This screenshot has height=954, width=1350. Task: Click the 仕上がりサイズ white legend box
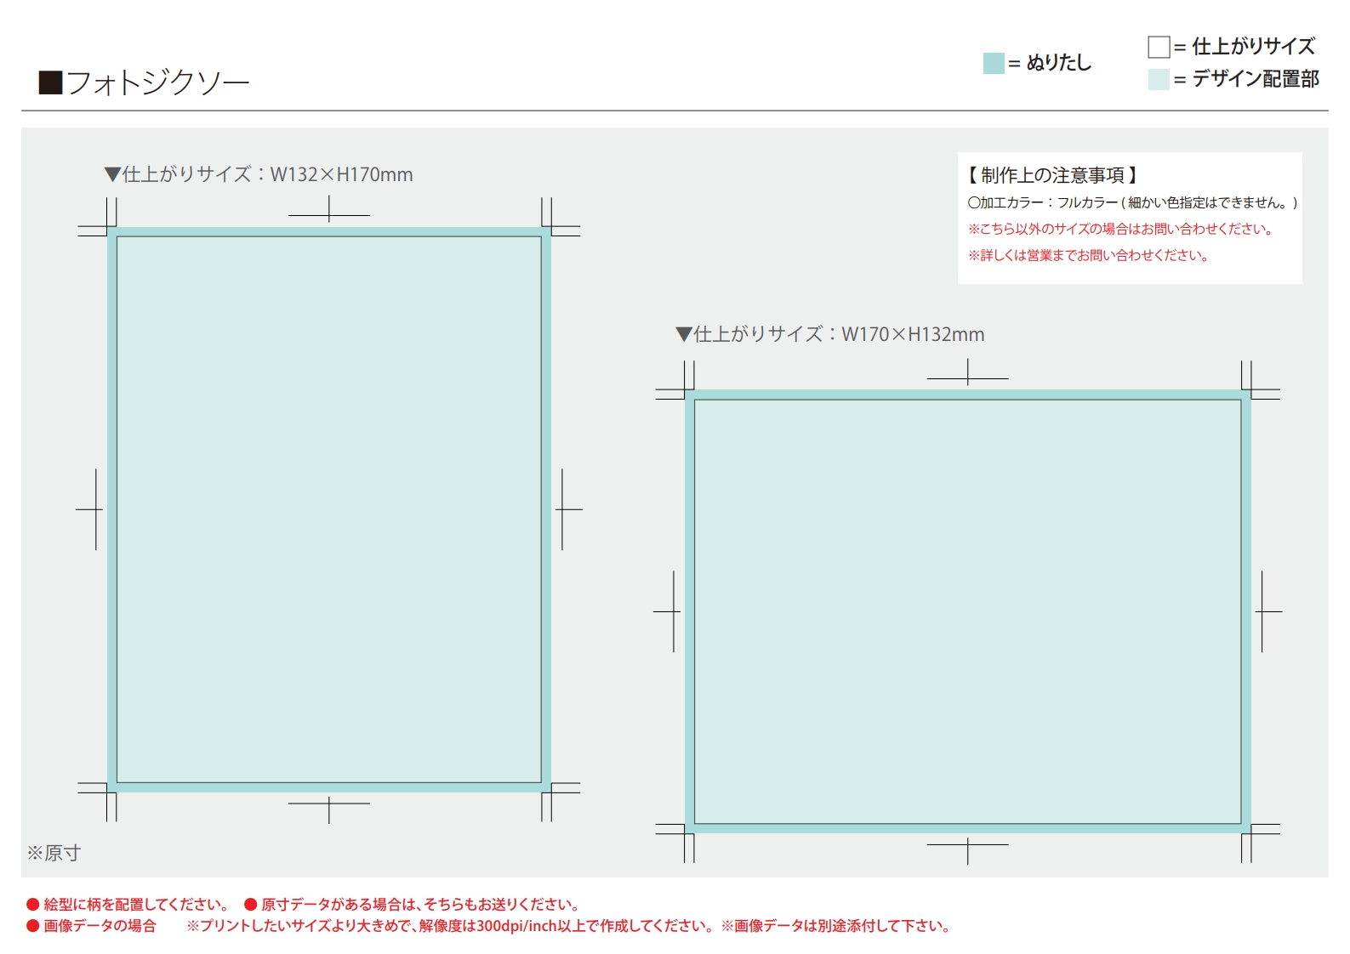[x=1159, y=47]
